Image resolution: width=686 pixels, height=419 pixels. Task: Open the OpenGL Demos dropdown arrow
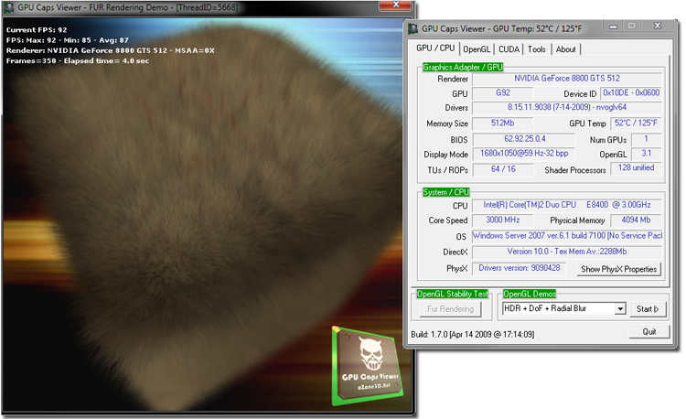pos(620,309)
